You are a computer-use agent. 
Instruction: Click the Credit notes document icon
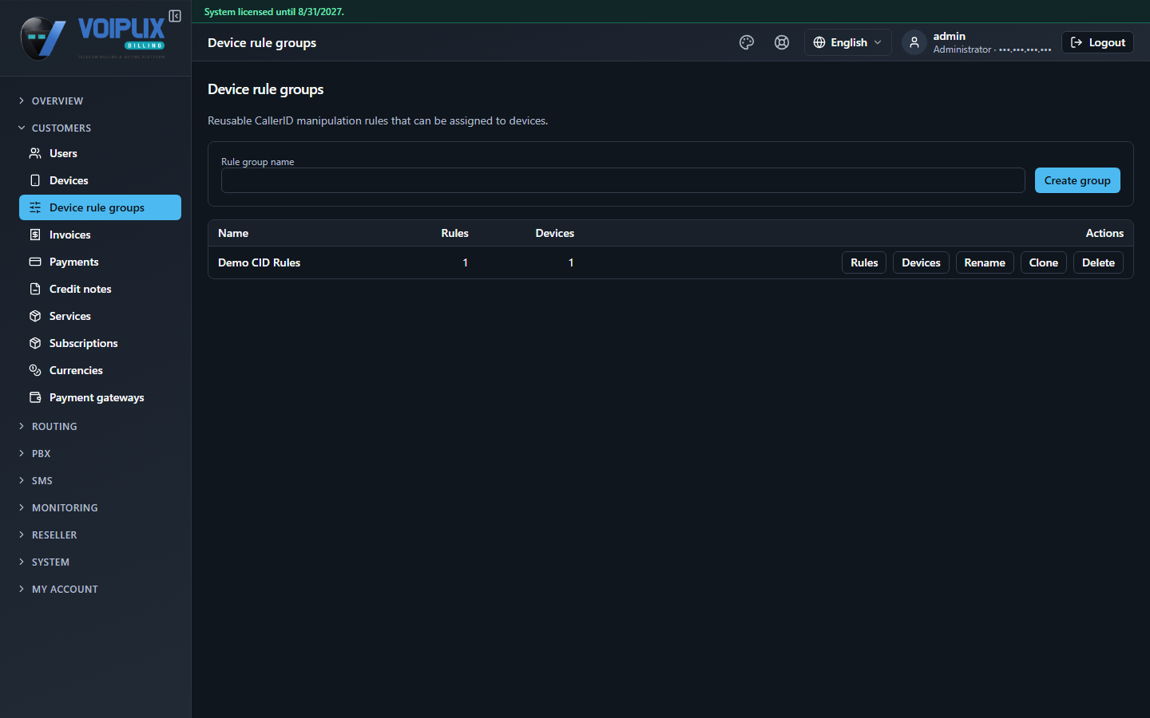pos(35,289)
